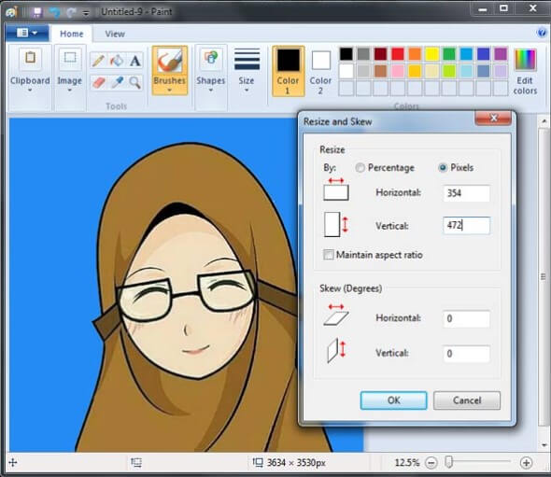Click the Size line thickness icon
The width and height of the screenshot is (551, 477).
pyautogui.click(x=247, y=60)
